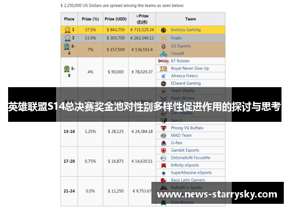Click the Invictus Gaming team logo icon
This screenshot has width=289, height=209.
point(164,30)
